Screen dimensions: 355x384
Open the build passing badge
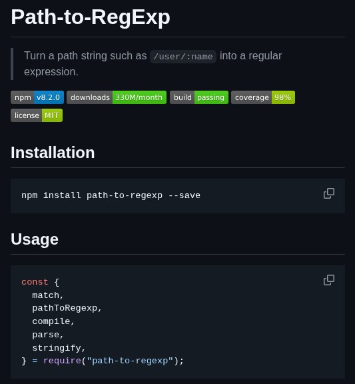coord(199,97)
